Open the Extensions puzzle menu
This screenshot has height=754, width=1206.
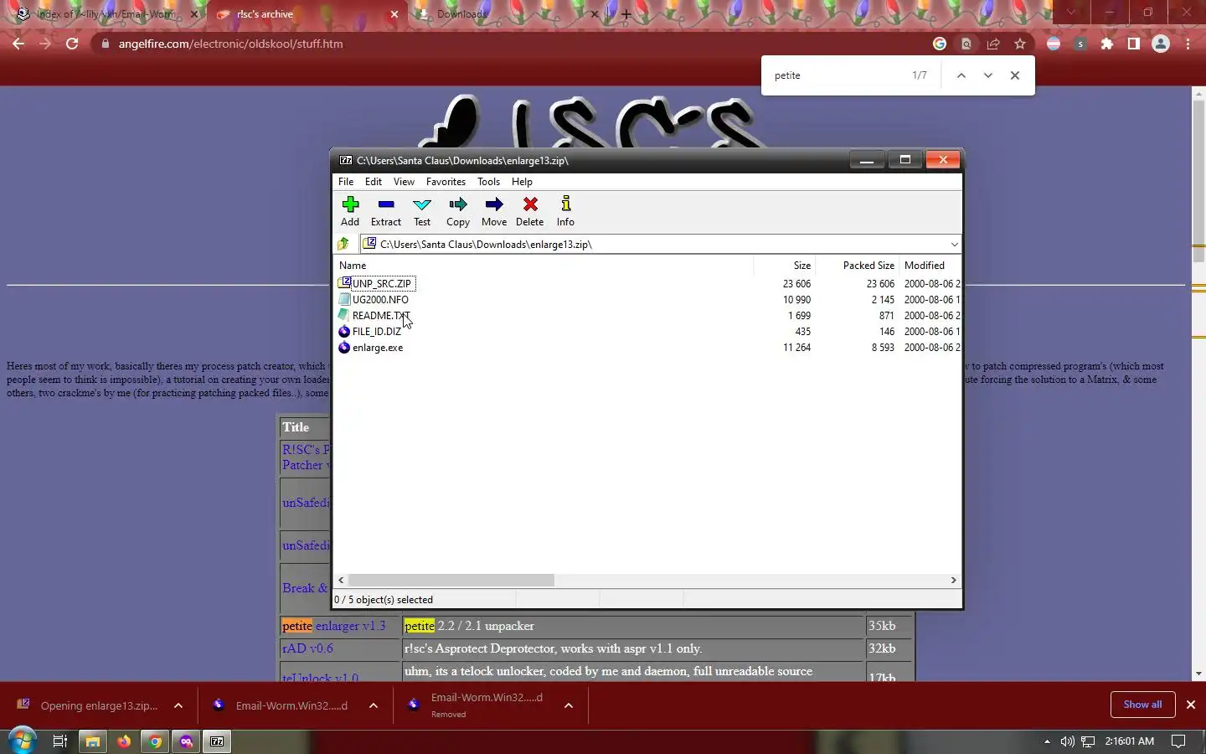(x=1107, y=44)
